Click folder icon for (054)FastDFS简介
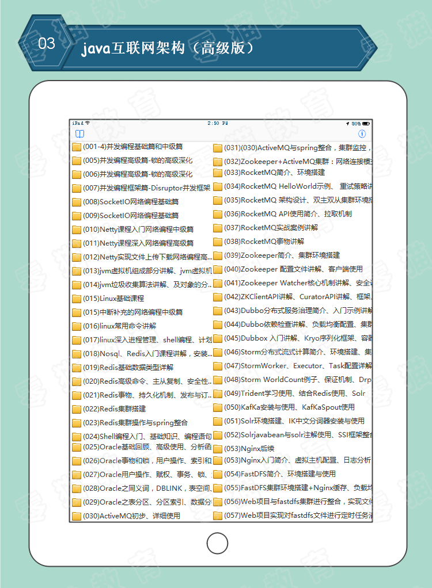 tap(218, 475)
